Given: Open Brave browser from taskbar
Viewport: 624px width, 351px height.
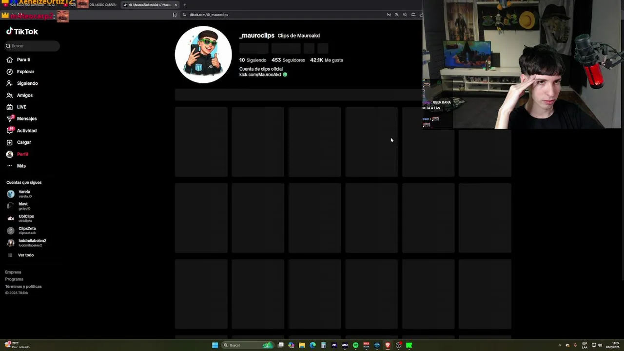Looking at the screenshot, I should coord(388,345).
